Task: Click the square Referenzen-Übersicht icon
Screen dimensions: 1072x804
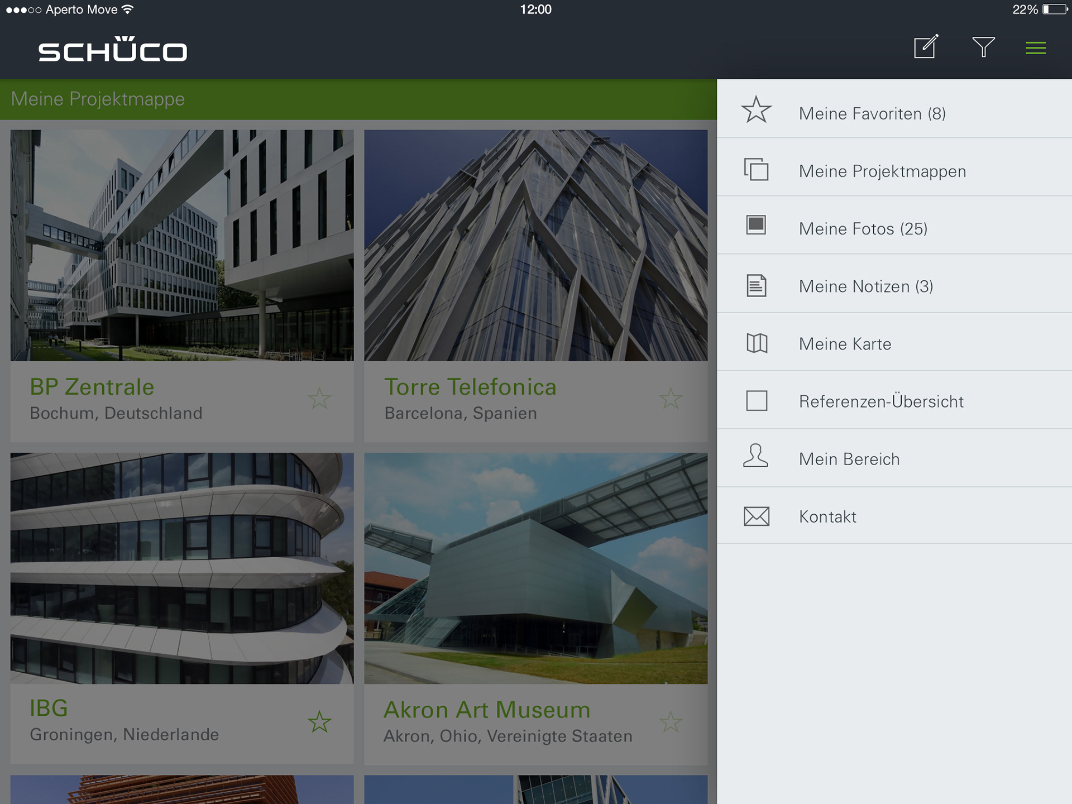Action: 757,401
